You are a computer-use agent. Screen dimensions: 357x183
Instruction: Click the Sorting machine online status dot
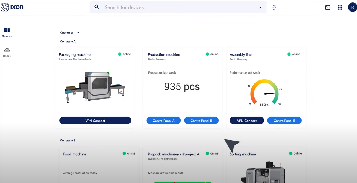(x=290, y=153)
